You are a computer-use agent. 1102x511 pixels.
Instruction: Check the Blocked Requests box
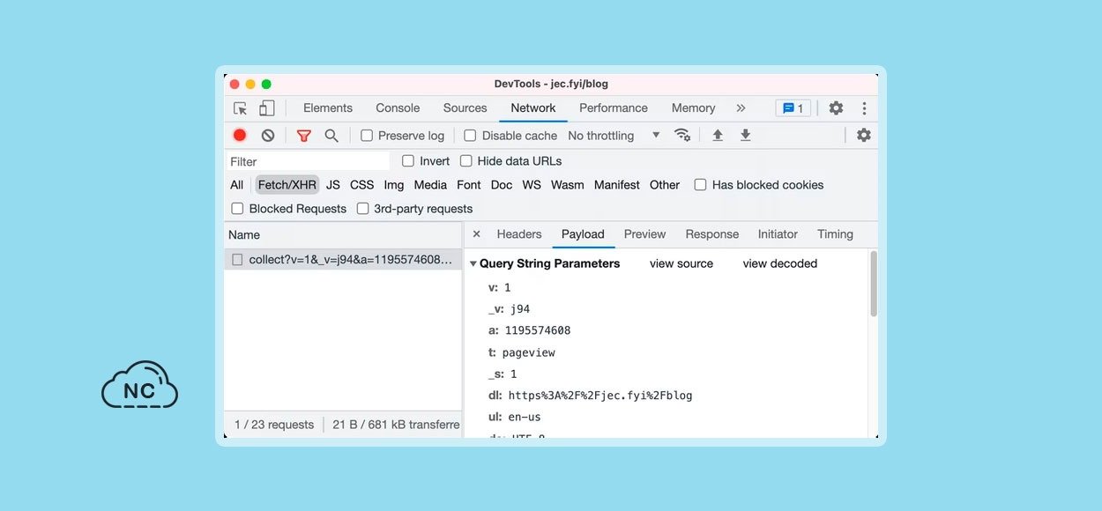[237, 209]
